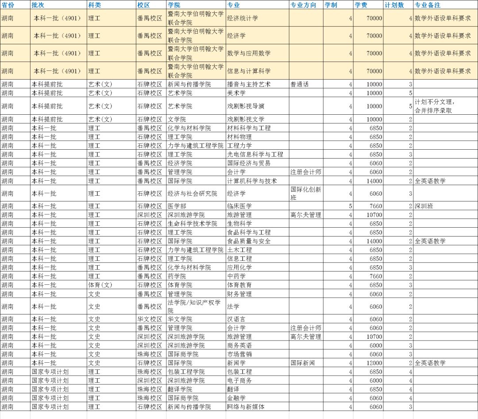
Task: Select the 食品科学与工程 cell
Action: [257, 232]
